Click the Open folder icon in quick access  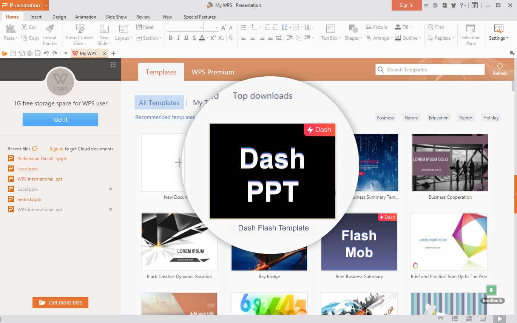(5, 53)
